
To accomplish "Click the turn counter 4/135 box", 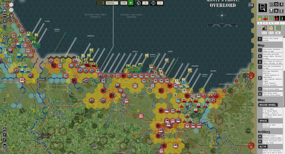I will pyautogui.click(x=123, y=3).
